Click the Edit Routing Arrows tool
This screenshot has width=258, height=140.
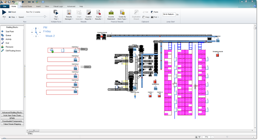pyautogui.click(x=11, y=51)
